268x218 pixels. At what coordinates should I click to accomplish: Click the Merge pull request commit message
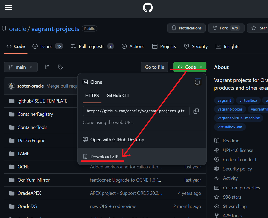pyautogui.click(x=62, y=86)
